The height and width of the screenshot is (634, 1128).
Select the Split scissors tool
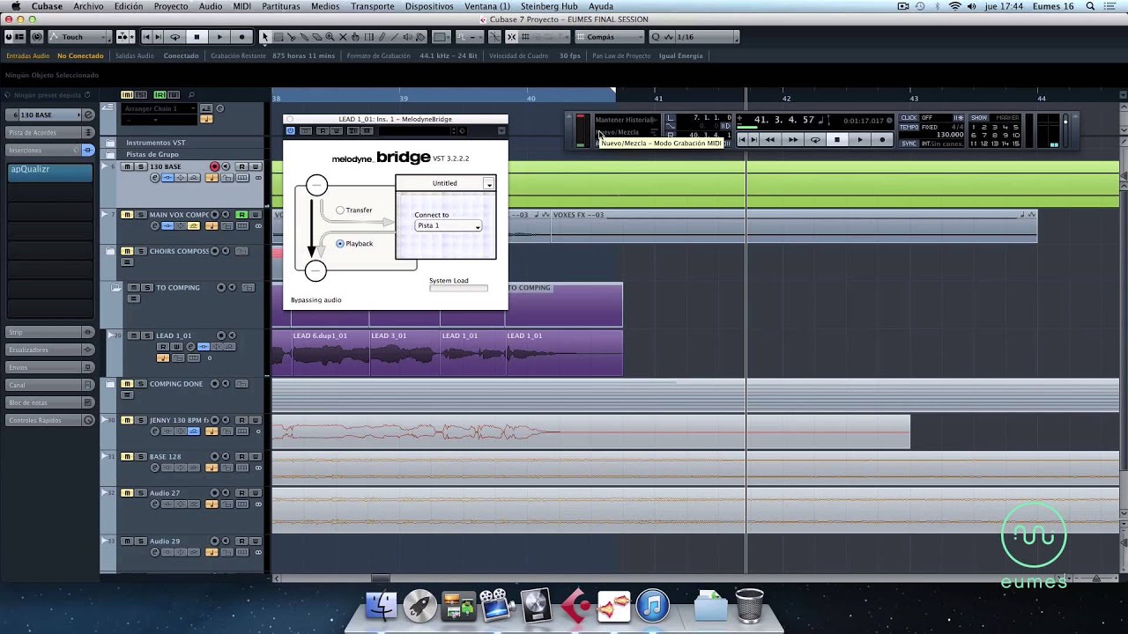(291, 37)
